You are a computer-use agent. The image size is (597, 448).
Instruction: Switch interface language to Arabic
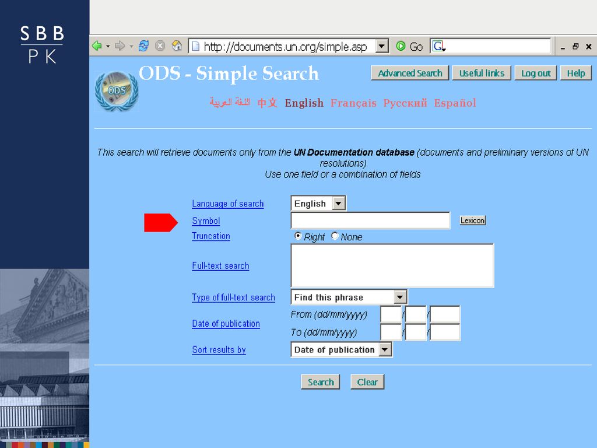230,103
